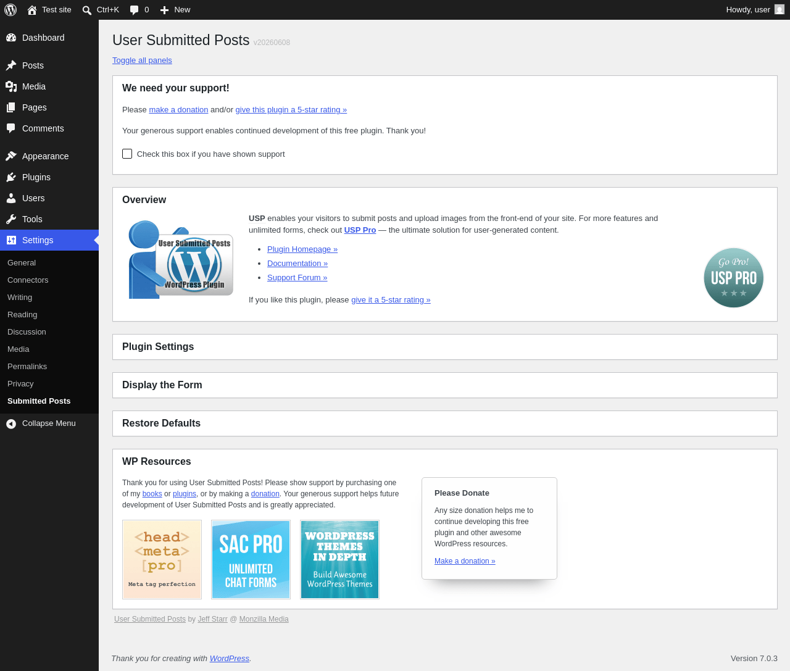Click the Users person icon
790x671 pixels.
tap(11, 198)
